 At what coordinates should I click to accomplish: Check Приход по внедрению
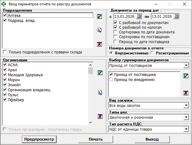[111, 79]
